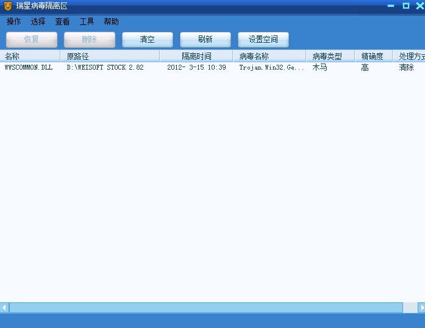Click virus name Trojan.Win32.Ge...

point(271,67)
